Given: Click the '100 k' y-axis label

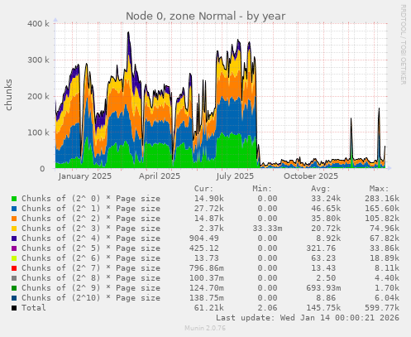Looking at the screenshot, I should pyautogui.click(x=38, y=132).
